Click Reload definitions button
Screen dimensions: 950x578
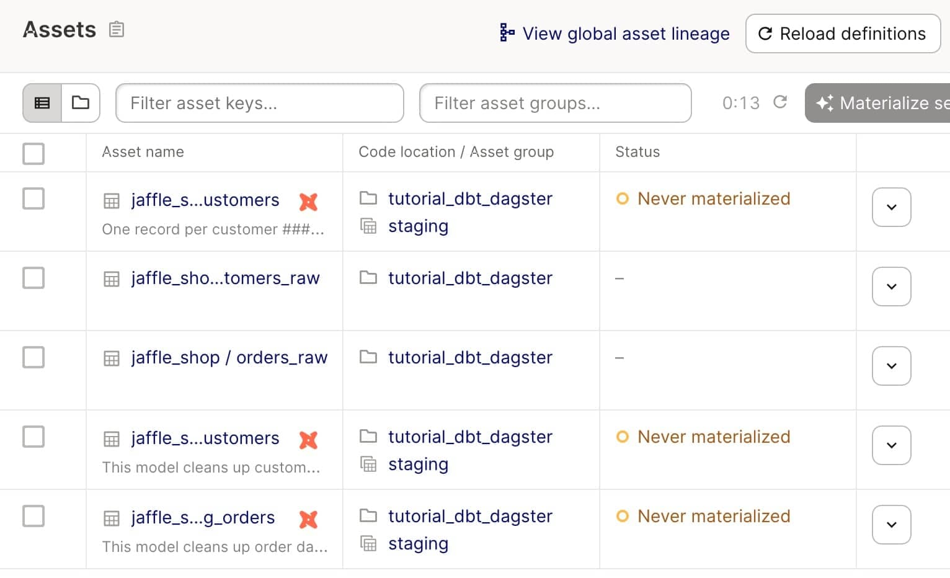point(843,33)
